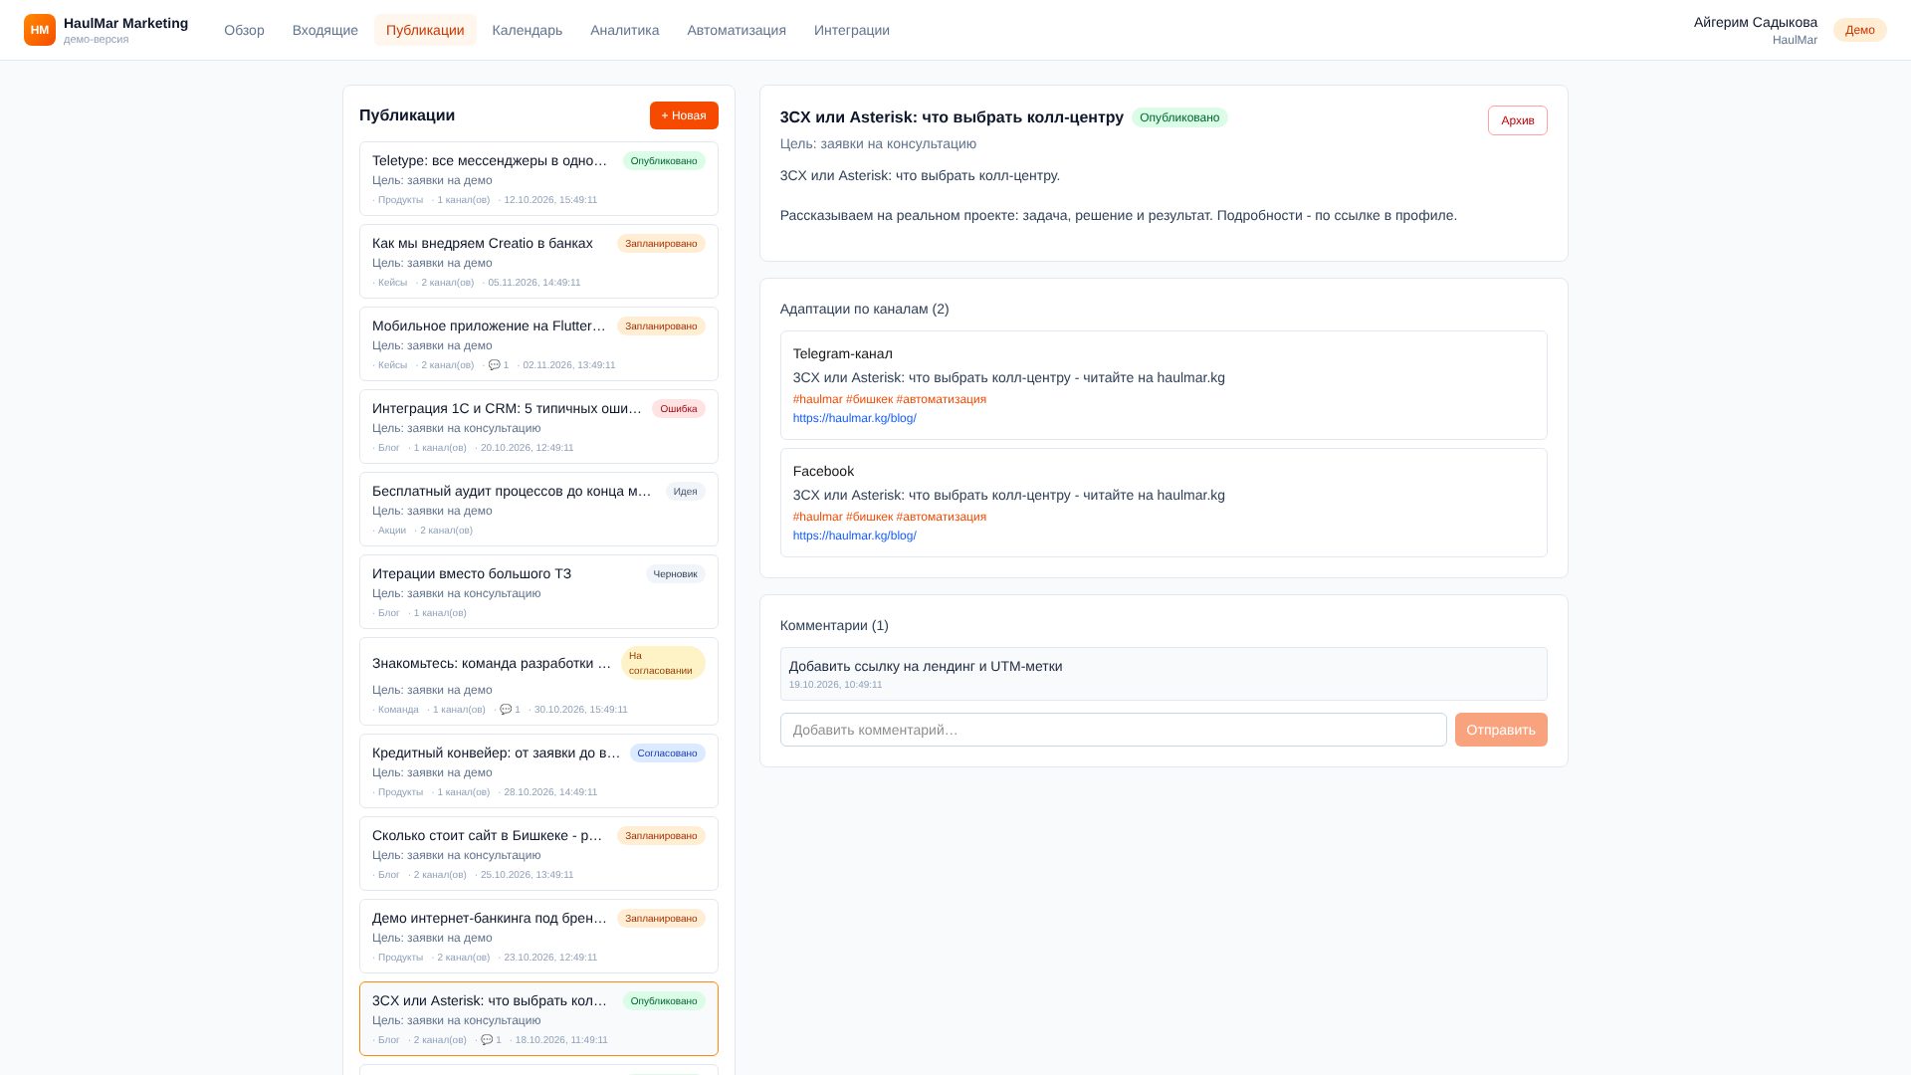Viewport: 1911px width, 1075px height.
Task: Open Как мы внедряем Creatio в банках
Action: click(538, 262)
